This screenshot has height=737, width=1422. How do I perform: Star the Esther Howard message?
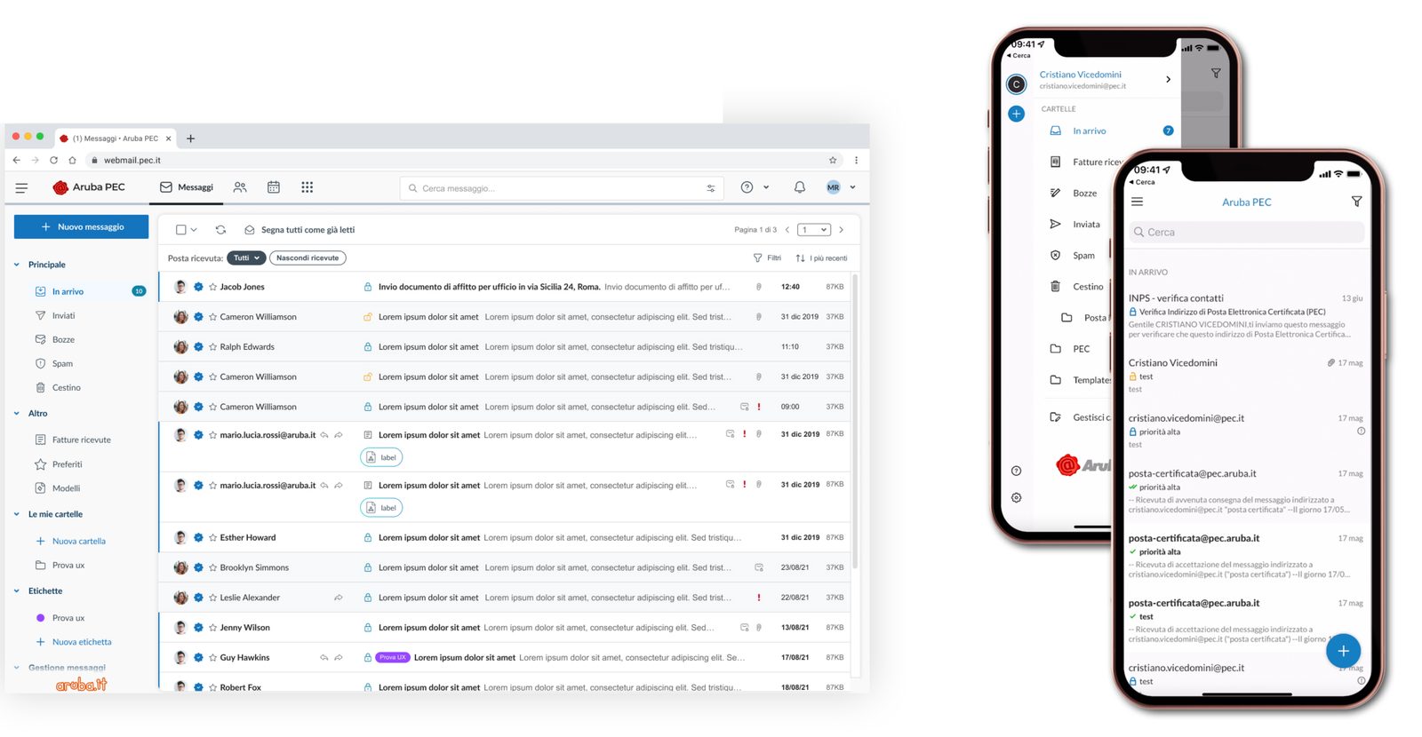coord(213,538)
